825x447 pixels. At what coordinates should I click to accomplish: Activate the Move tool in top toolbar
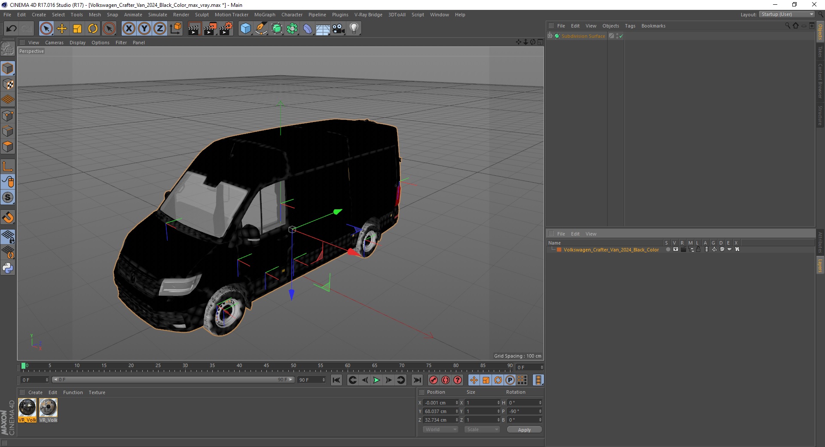[x=62, y=29]
